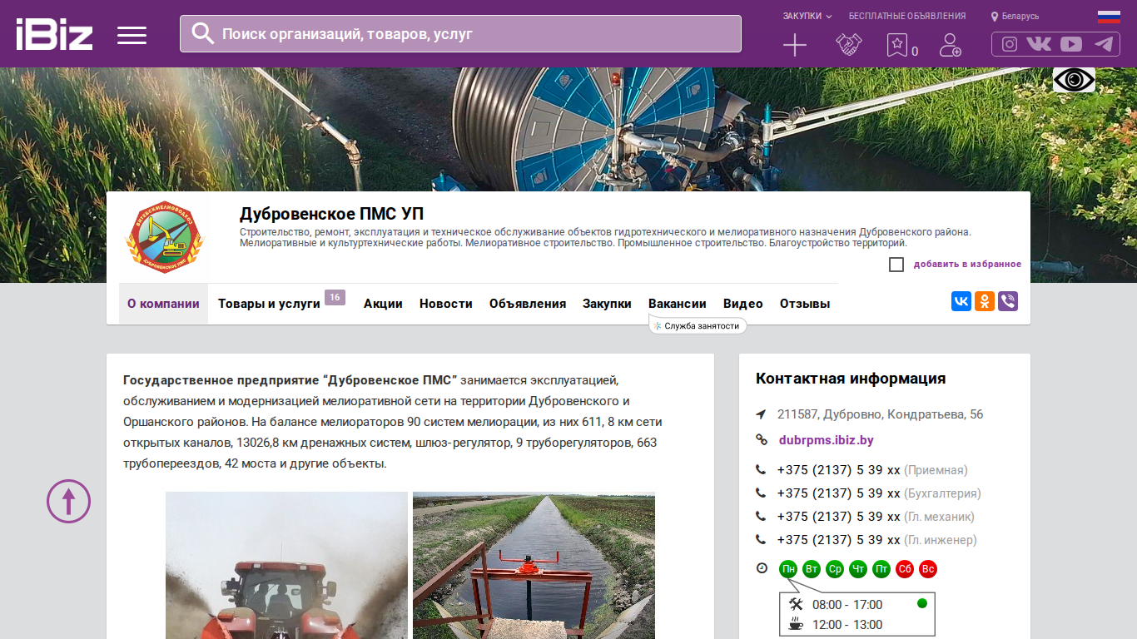Select Wednesday Ср day circle
This screenshot has width=1137, height=639.
coord(835,569)
